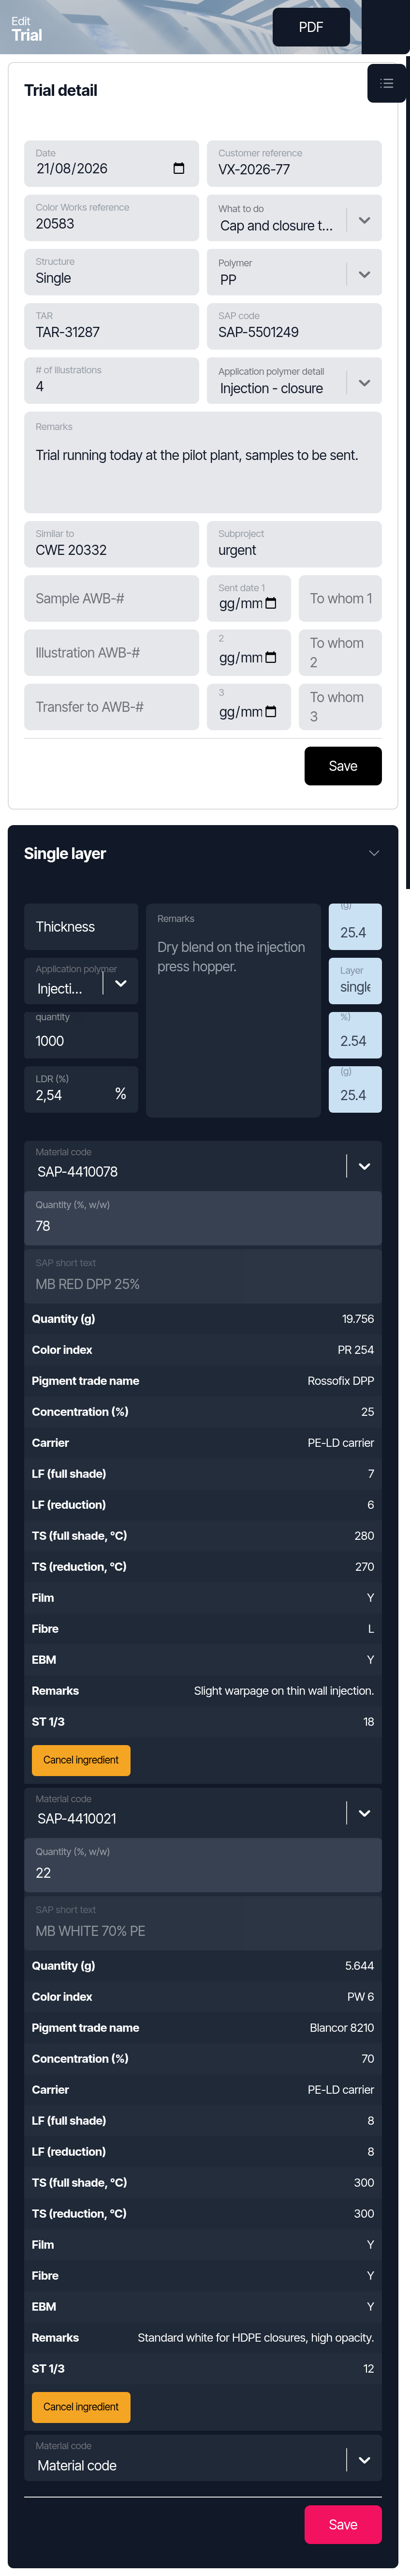Click the Illustration AWB-# field
Screen dimensions: 410x2576
coord(112,652)
